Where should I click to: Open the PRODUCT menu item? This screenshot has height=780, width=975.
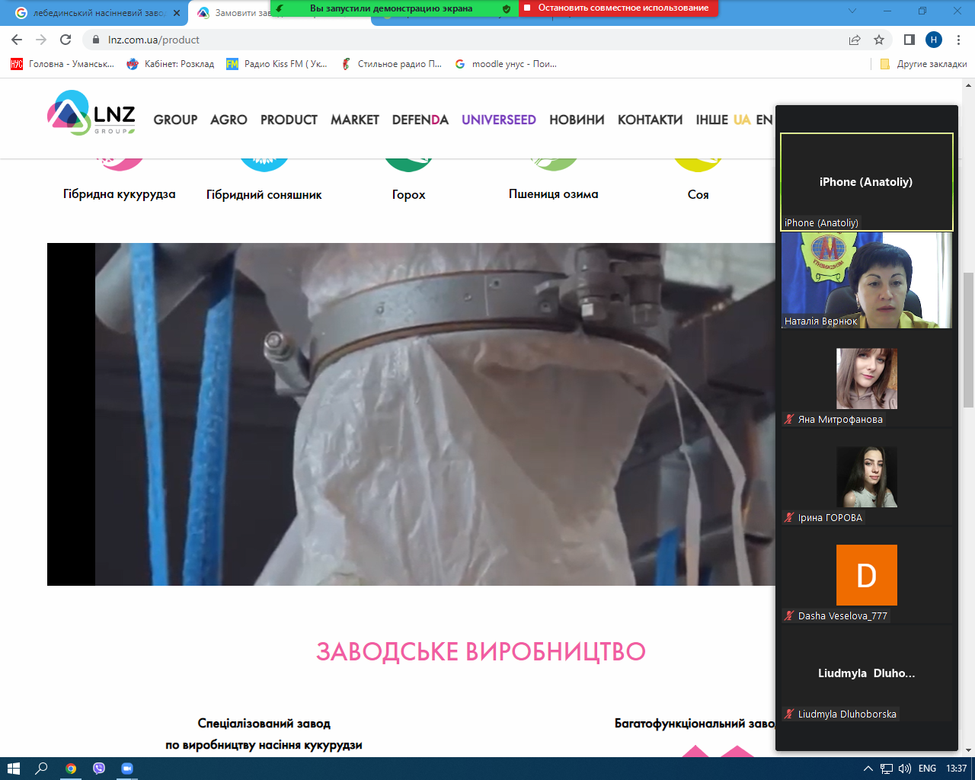click(289, 120)
